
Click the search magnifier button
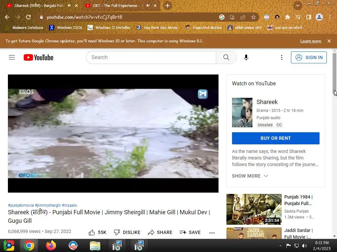point(226,57)
